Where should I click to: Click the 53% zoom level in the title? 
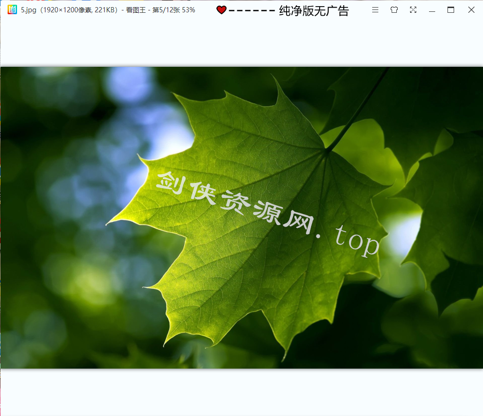(x=188, y=10)
